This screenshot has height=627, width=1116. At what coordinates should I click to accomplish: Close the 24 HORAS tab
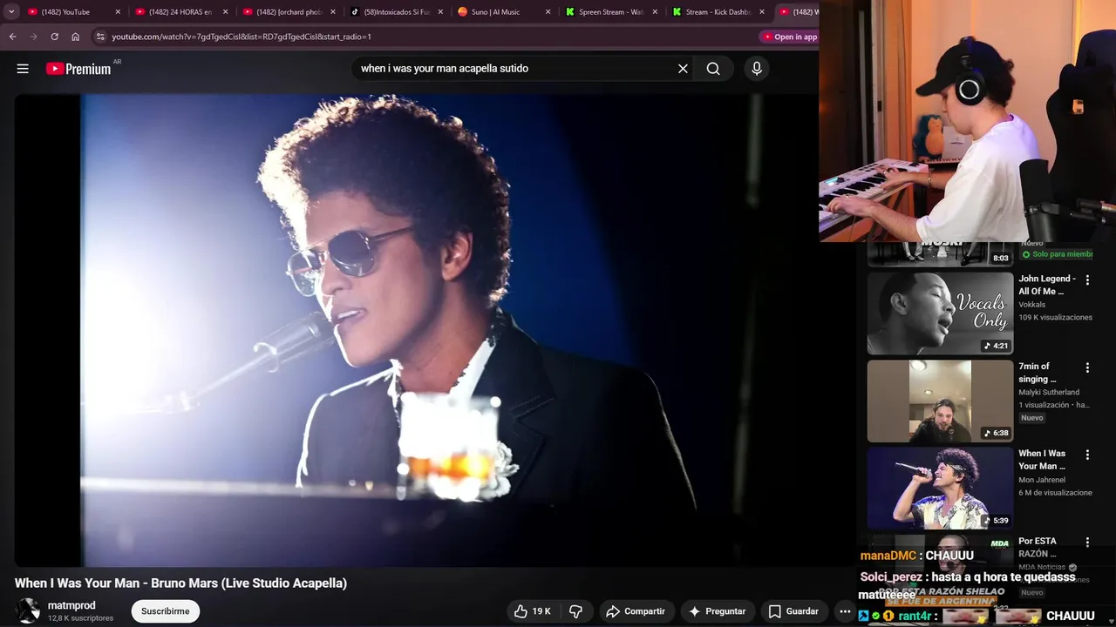point(226,12)
